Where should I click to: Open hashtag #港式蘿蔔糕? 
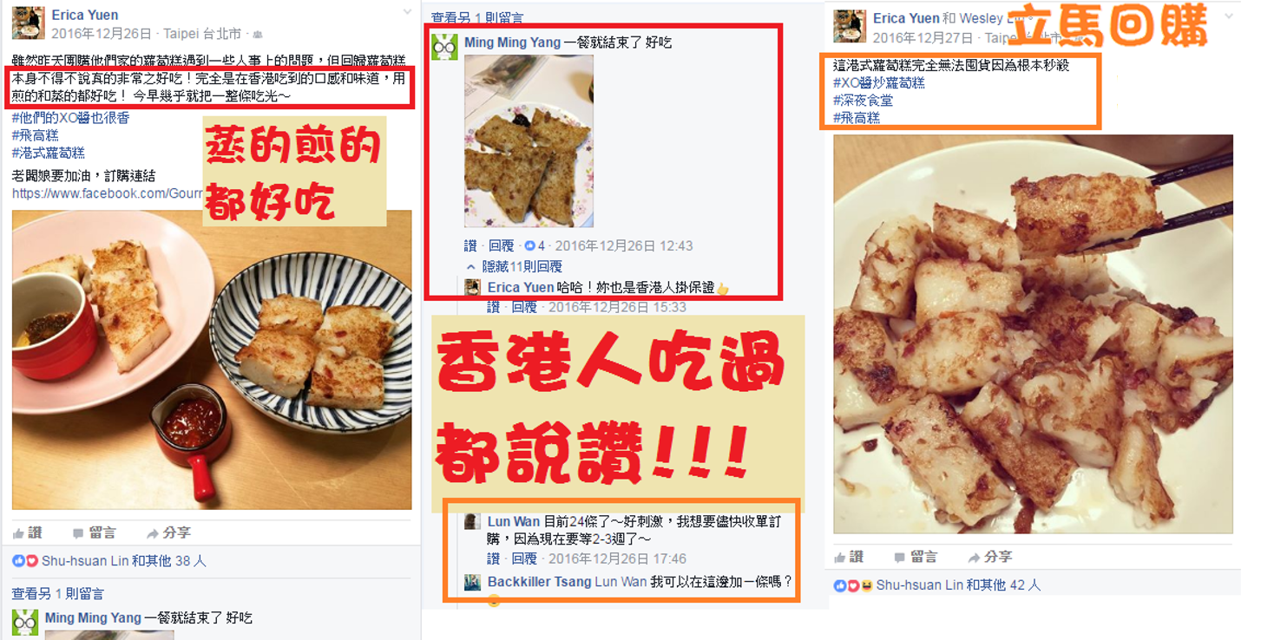(x=49, y=153)
